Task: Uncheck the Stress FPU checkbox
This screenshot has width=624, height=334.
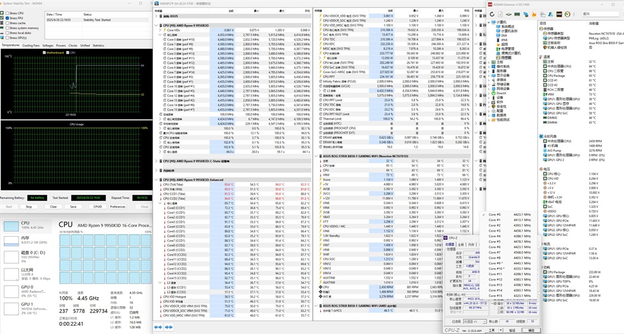Action: click(8, 18)
